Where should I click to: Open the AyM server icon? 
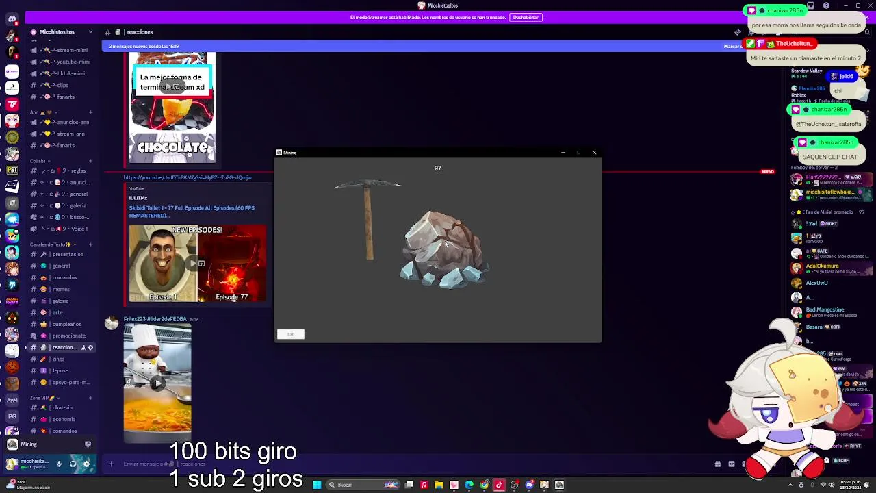(x=12, y=400)
